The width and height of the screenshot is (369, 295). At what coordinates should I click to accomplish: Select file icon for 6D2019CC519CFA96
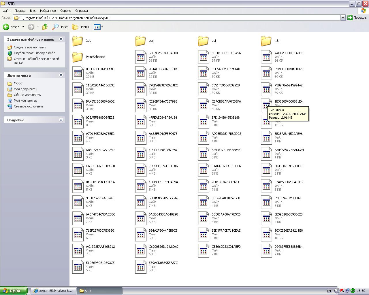click(x=204, y=57)
